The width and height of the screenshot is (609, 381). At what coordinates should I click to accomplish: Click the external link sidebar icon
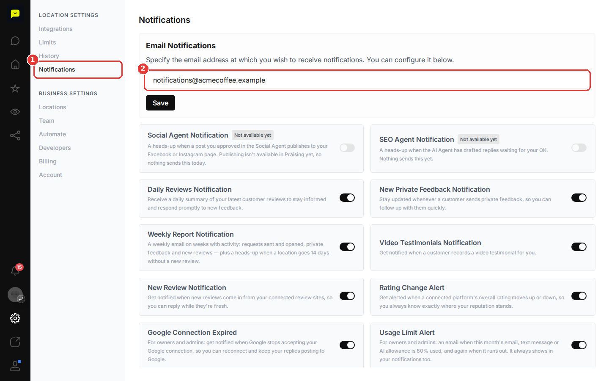15,342
